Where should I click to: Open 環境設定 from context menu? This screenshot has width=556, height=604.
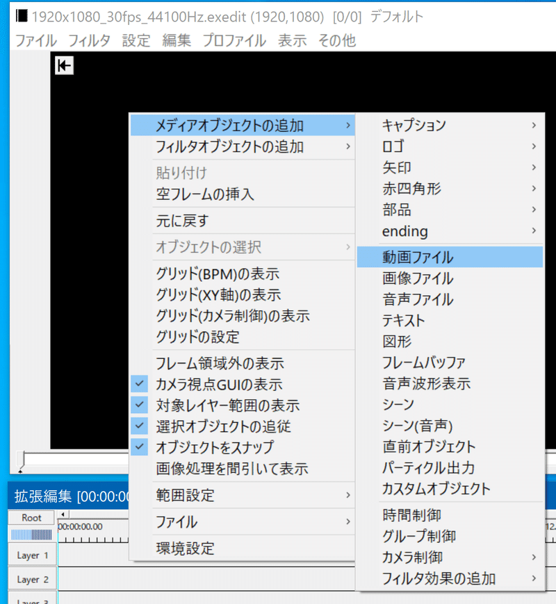point(243,548)
